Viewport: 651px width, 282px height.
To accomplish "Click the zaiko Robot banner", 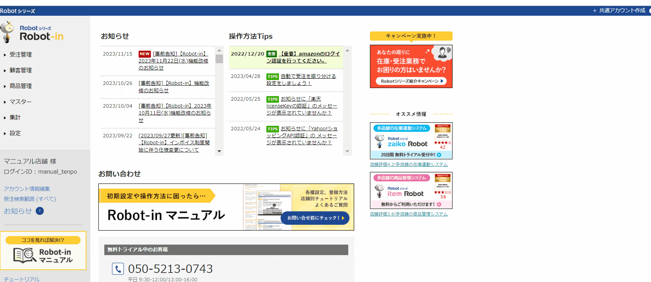I will 411,141.
